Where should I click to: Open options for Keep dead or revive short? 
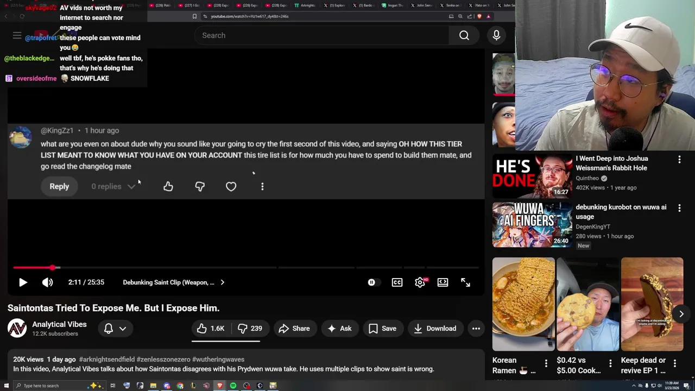tap(675, 363)
